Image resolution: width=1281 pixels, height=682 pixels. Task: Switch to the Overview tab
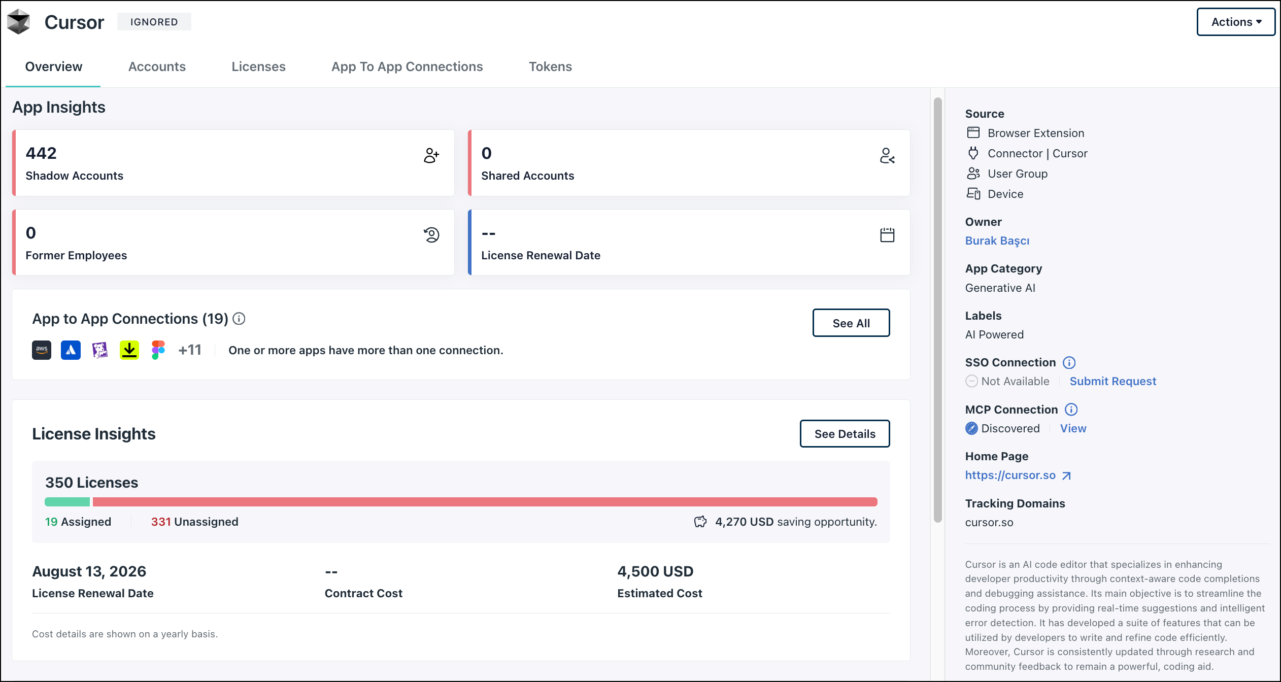53,66
